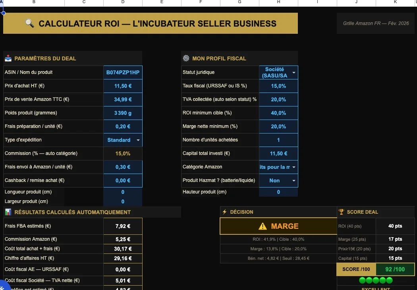Image resolution: width=417 pixels, height=290 pixels.
Task: Select the Nombre d'unités achetées cell
Action: pyautogui.click(x=278, y=140)
